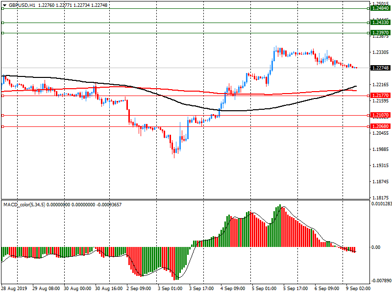Click the 29 Aug 08:00 time label
Viewport: 392px width, 294px height.
46,289
